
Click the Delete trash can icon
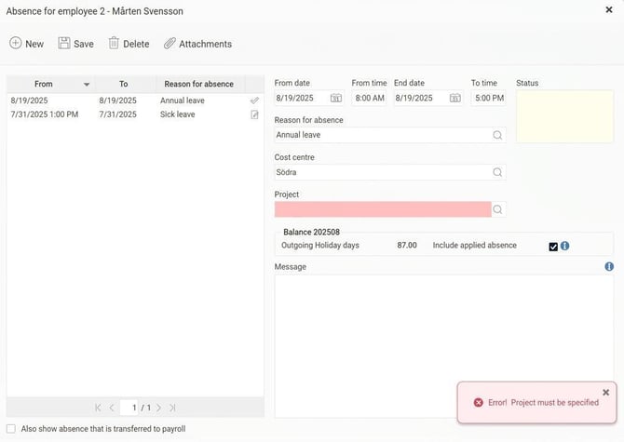[x=114, y=43]
